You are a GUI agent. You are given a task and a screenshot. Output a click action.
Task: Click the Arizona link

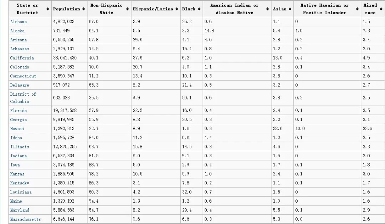coord(19,40)
